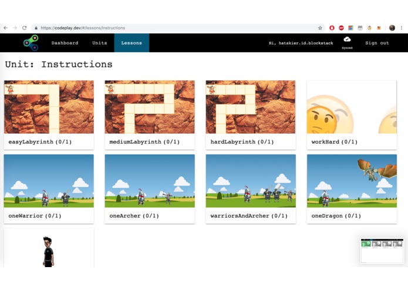This screenshot has width=408, height=290.
Task: Click the browser forward arrow
Action: (x=15, y=28)
